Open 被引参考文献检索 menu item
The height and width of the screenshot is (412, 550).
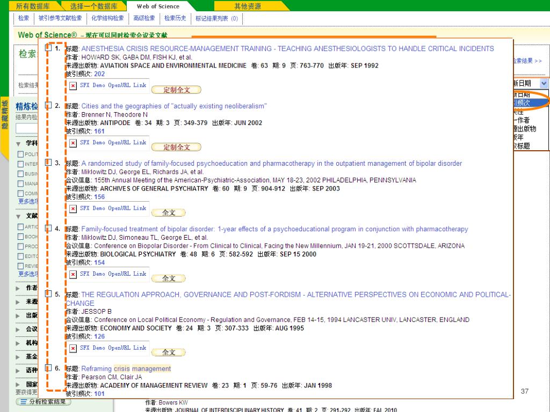(x=60, y=18)
